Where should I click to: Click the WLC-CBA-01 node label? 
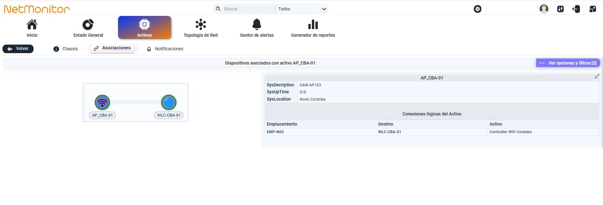(169, 115)
